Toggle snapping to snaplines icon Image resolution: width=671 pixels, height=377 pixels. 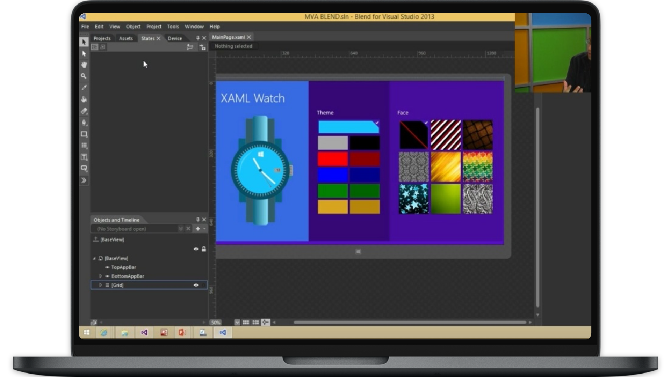coord(265,323)
